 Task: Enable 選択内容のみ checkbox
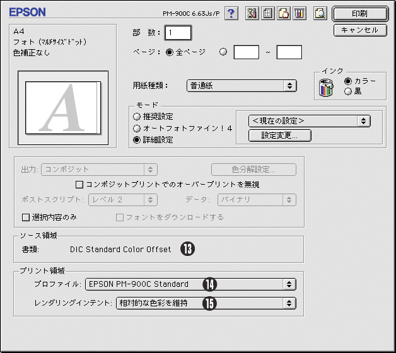click(26, 217)
